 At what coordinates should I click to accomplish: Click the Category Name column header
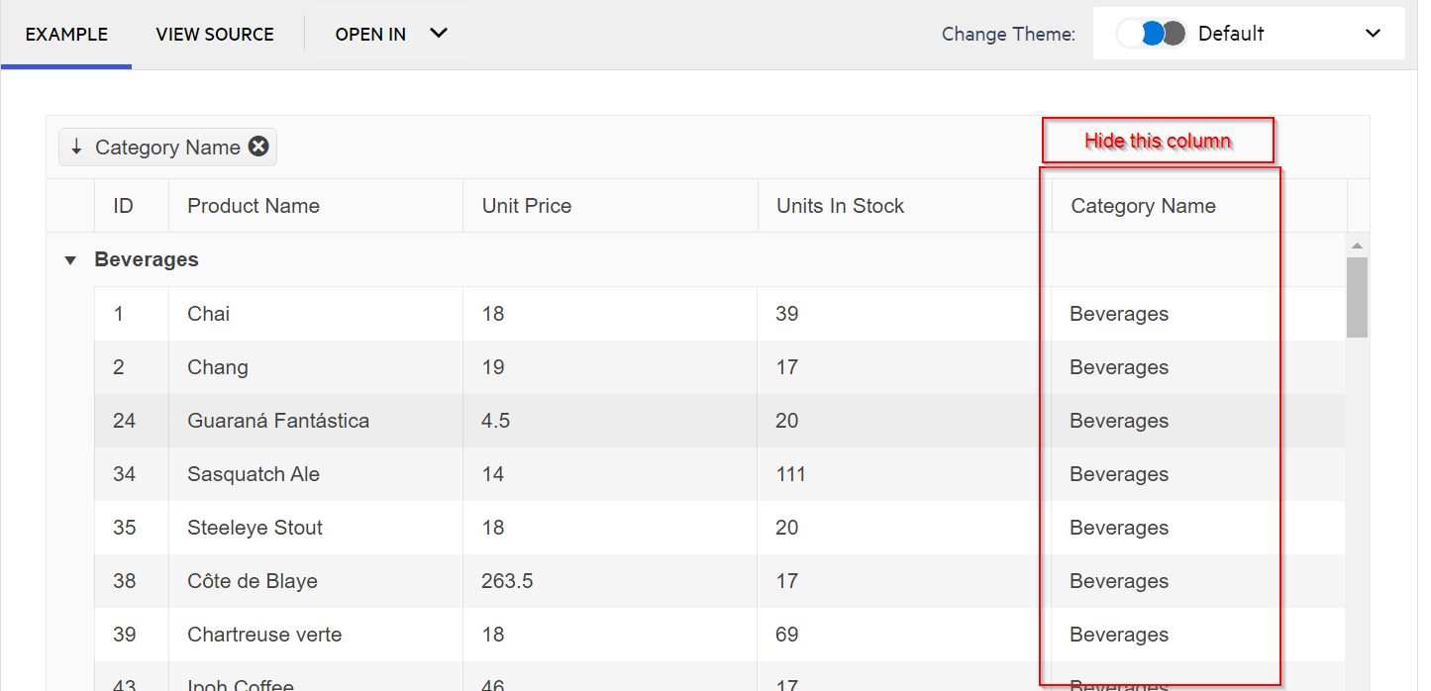(x=1143, y=206)
